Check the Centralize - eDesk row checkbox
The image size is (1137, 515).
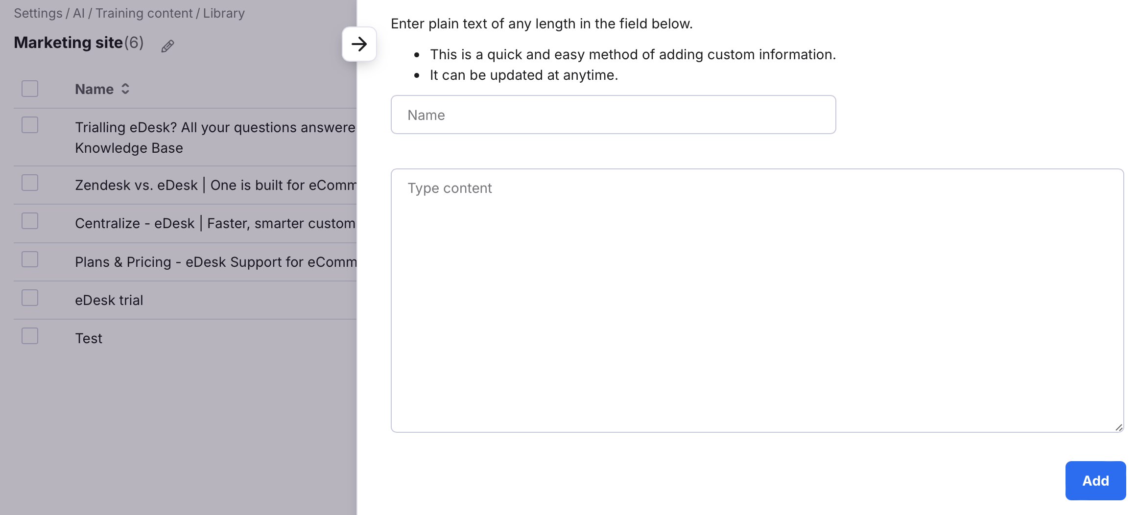coord(30,221)
